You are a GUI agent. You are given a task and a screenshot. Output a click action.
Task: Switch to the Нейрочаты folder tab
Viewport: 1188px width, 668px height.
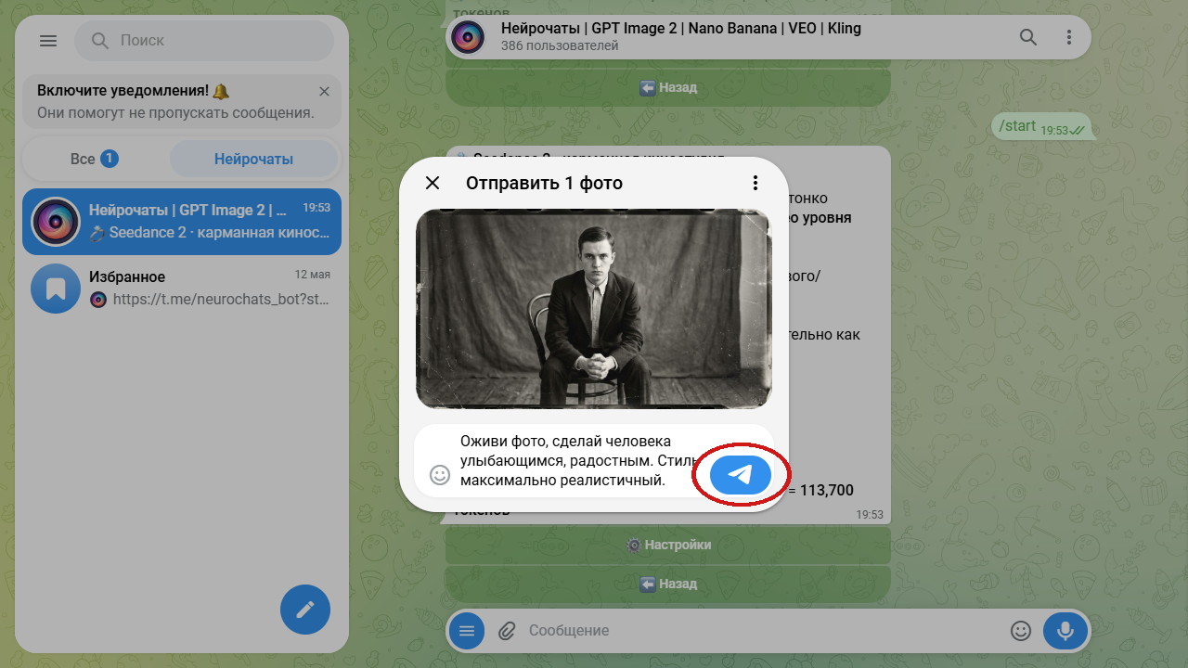click(253, 159)
